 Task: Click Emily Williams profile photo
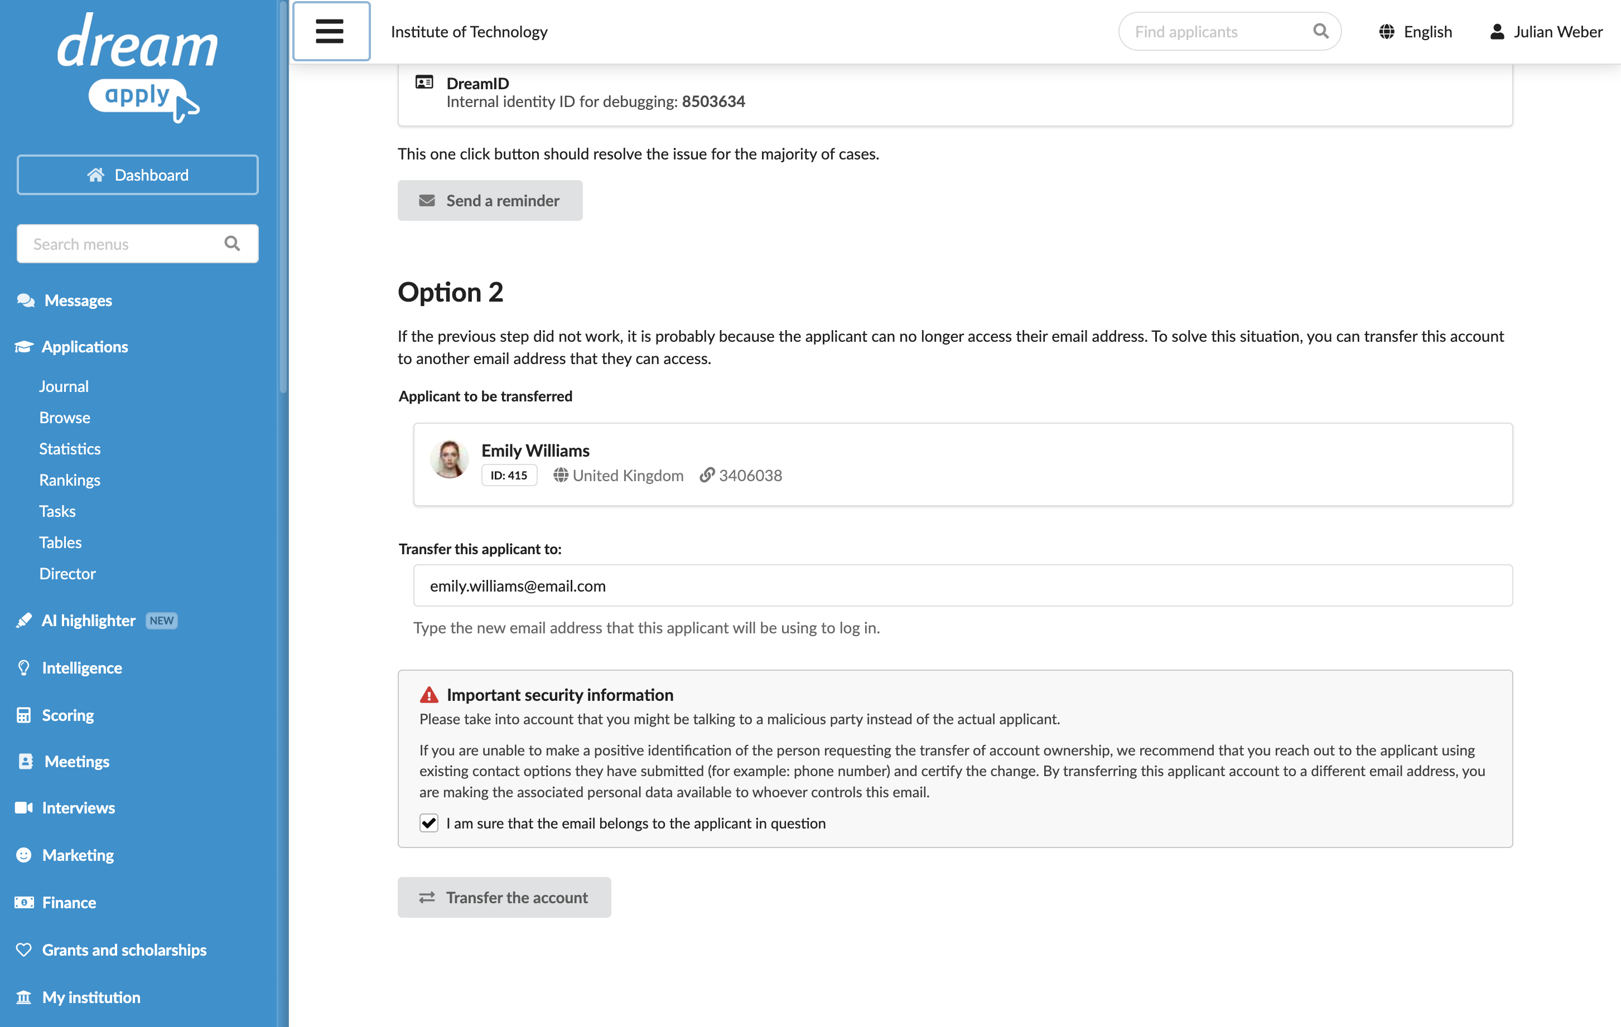pos(449,459)
